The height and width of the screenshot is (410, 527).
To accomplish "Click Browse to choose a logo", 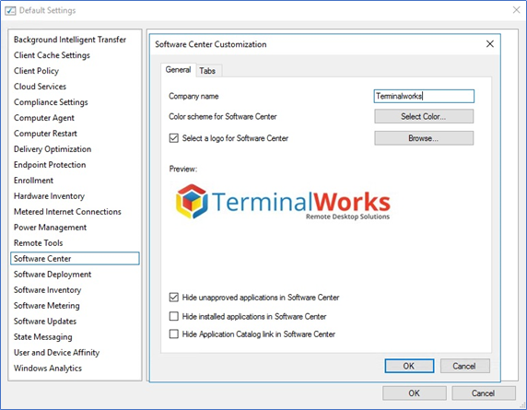I will tap(424, 138).
